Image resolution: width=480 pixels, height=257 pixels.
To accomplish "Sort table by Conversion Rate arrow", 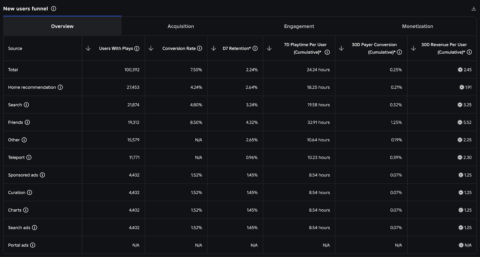I will tap(151, 49).
